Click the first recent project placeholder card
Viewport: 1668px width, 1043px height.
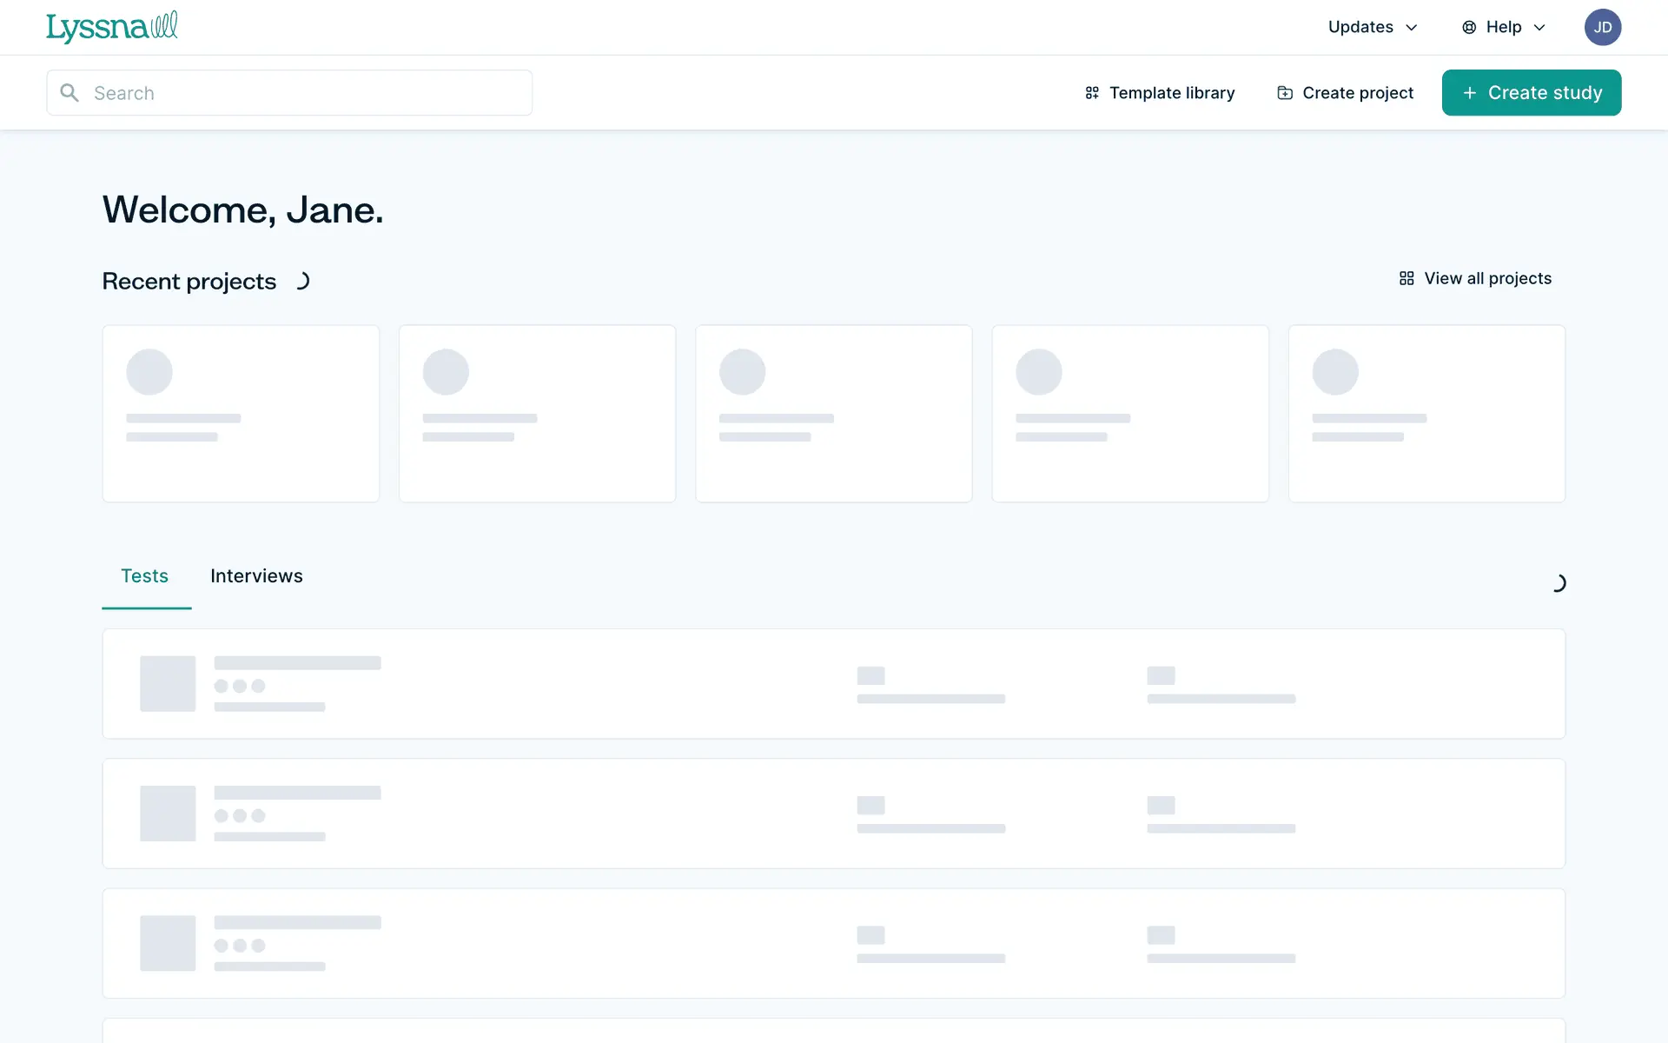241,414
